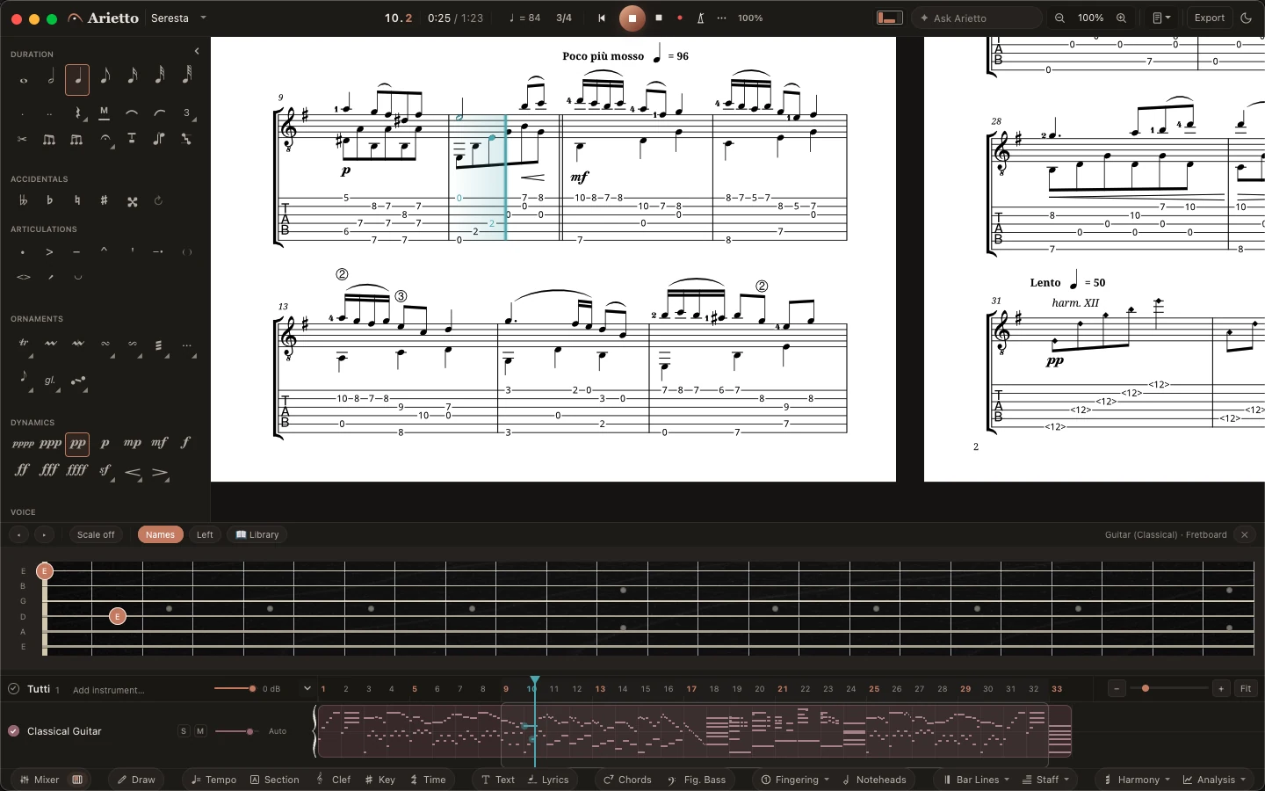Choose the eighth note duration

pyautogui.click(x=105, y=79)
